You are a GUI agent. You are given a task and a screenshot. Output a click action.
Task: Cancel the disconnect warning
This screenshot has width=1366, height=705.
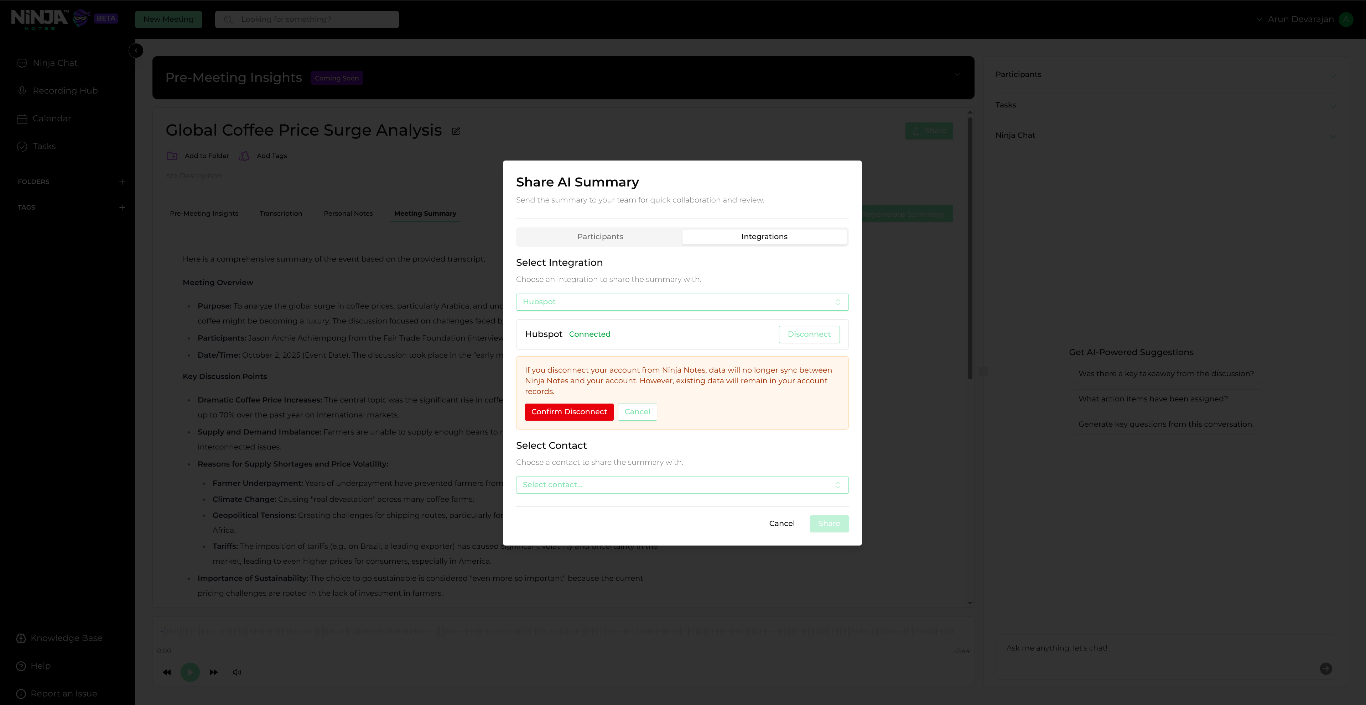(637, 412)
